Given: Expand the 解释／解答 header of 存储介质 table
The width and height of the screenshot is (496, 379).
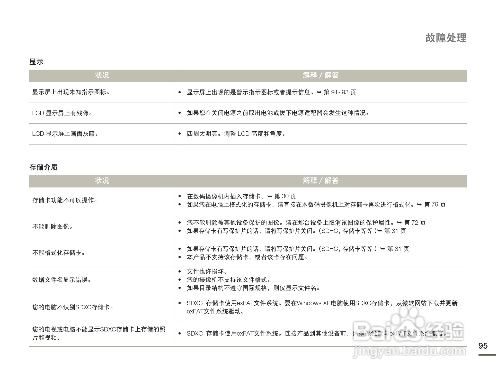Looking at the screenshot, I should pyautogui.click(x=321, y=181).
